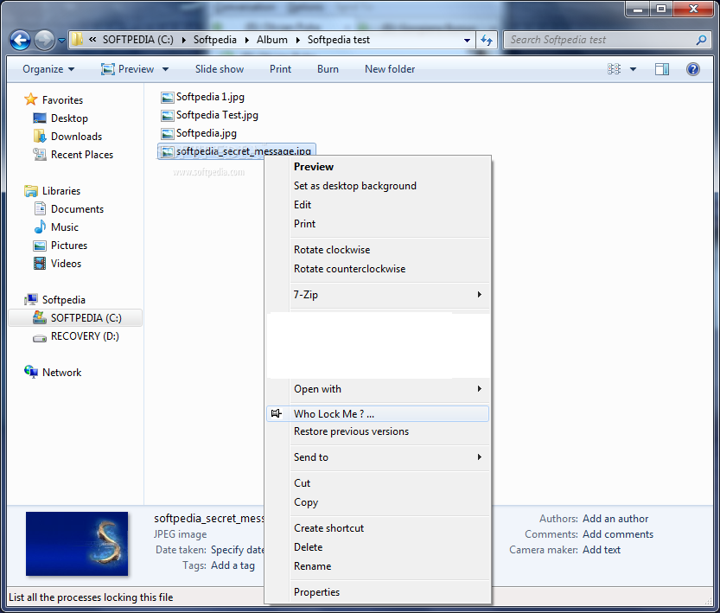Screen dimensions: 720x613
Task: Click the Preview toolbar button
Action: (128, 69)
